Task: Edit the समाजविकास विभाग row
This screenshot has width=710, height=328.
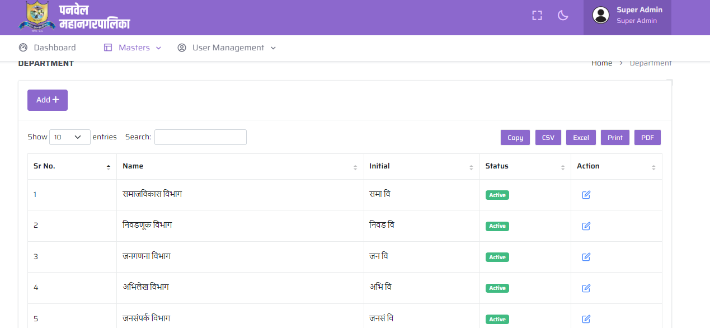Action: 586,195
